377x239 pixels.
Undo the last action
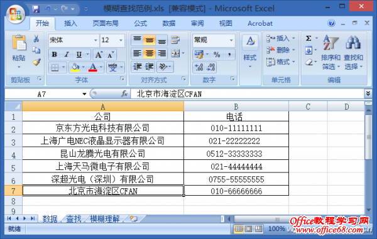pos(48,9)
